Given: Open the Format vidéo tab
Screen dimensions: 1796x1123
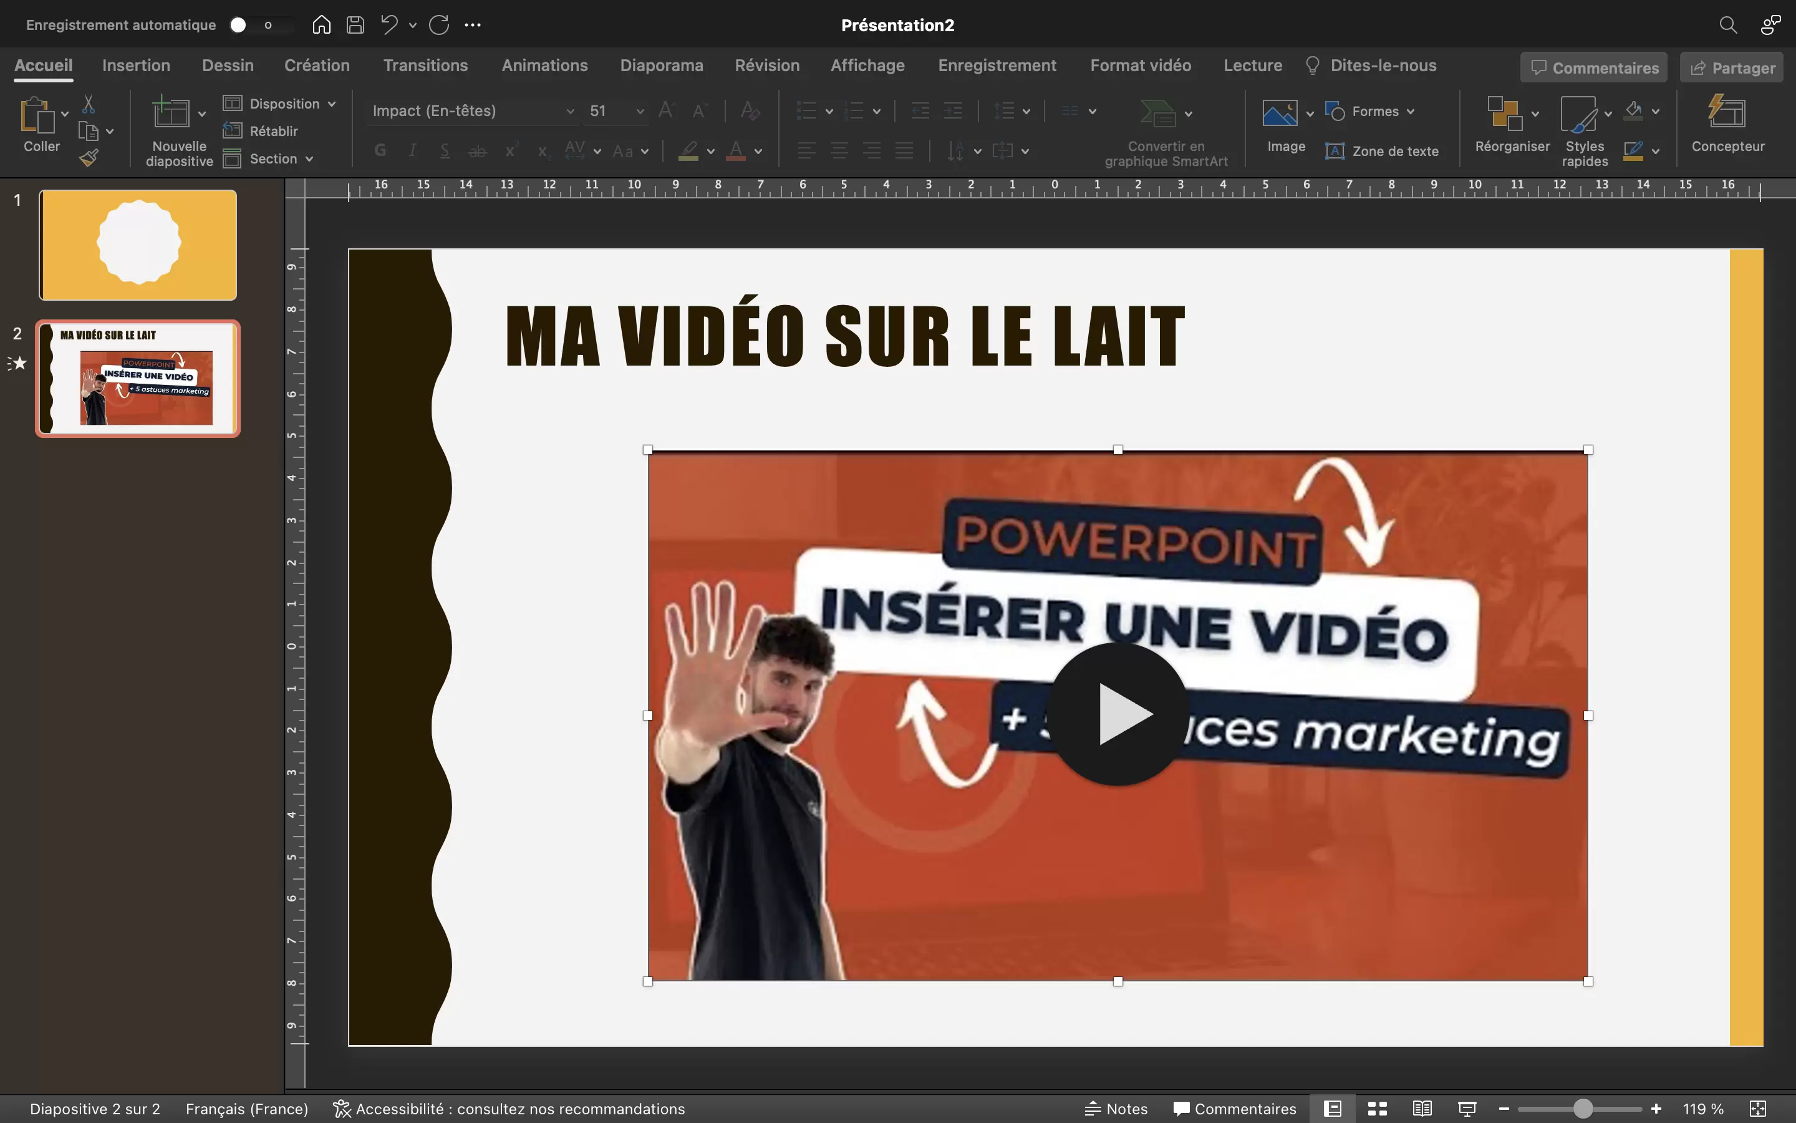Looking at the screenshot, I should coord(1141,66).
